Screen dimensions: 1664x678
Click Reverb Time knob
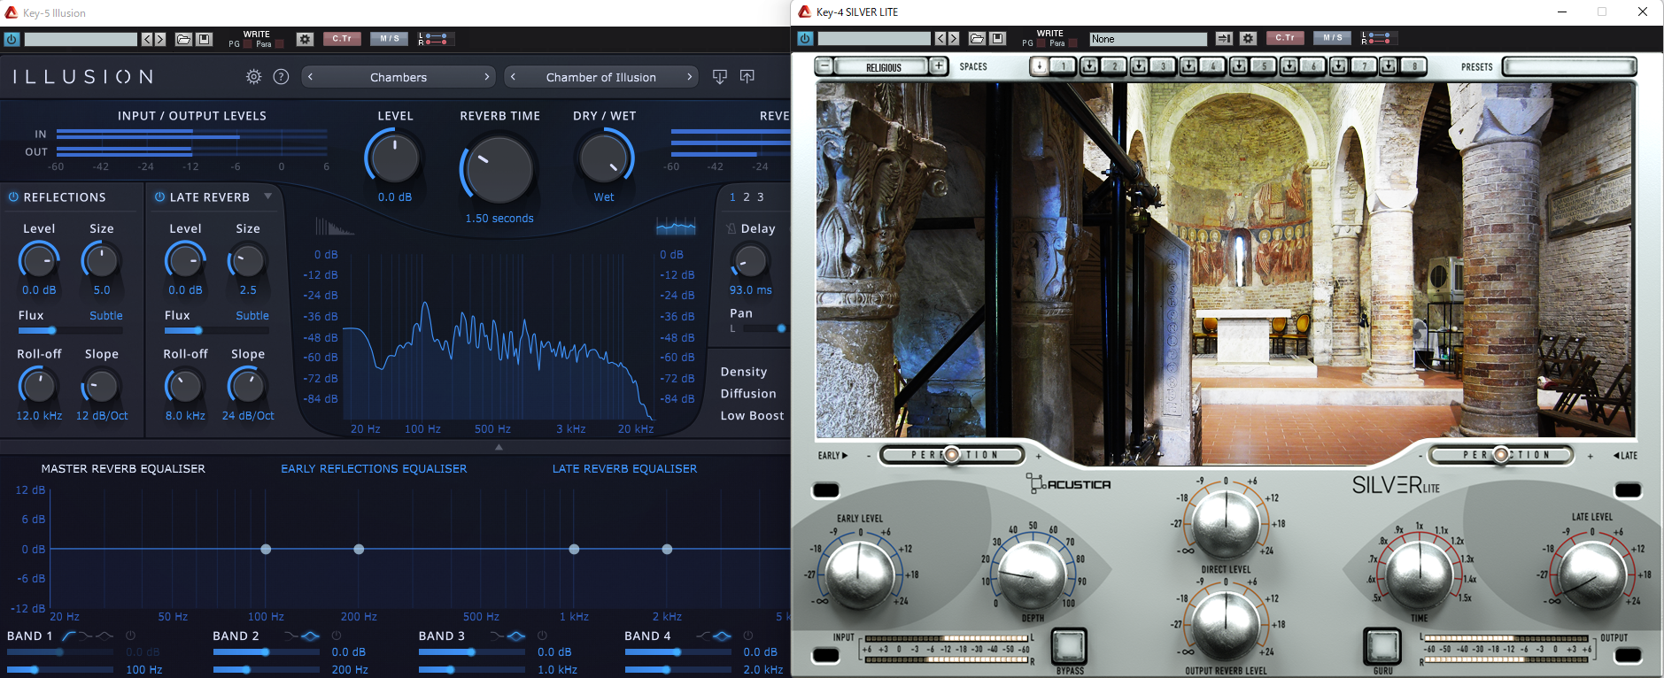pos(499,170)
